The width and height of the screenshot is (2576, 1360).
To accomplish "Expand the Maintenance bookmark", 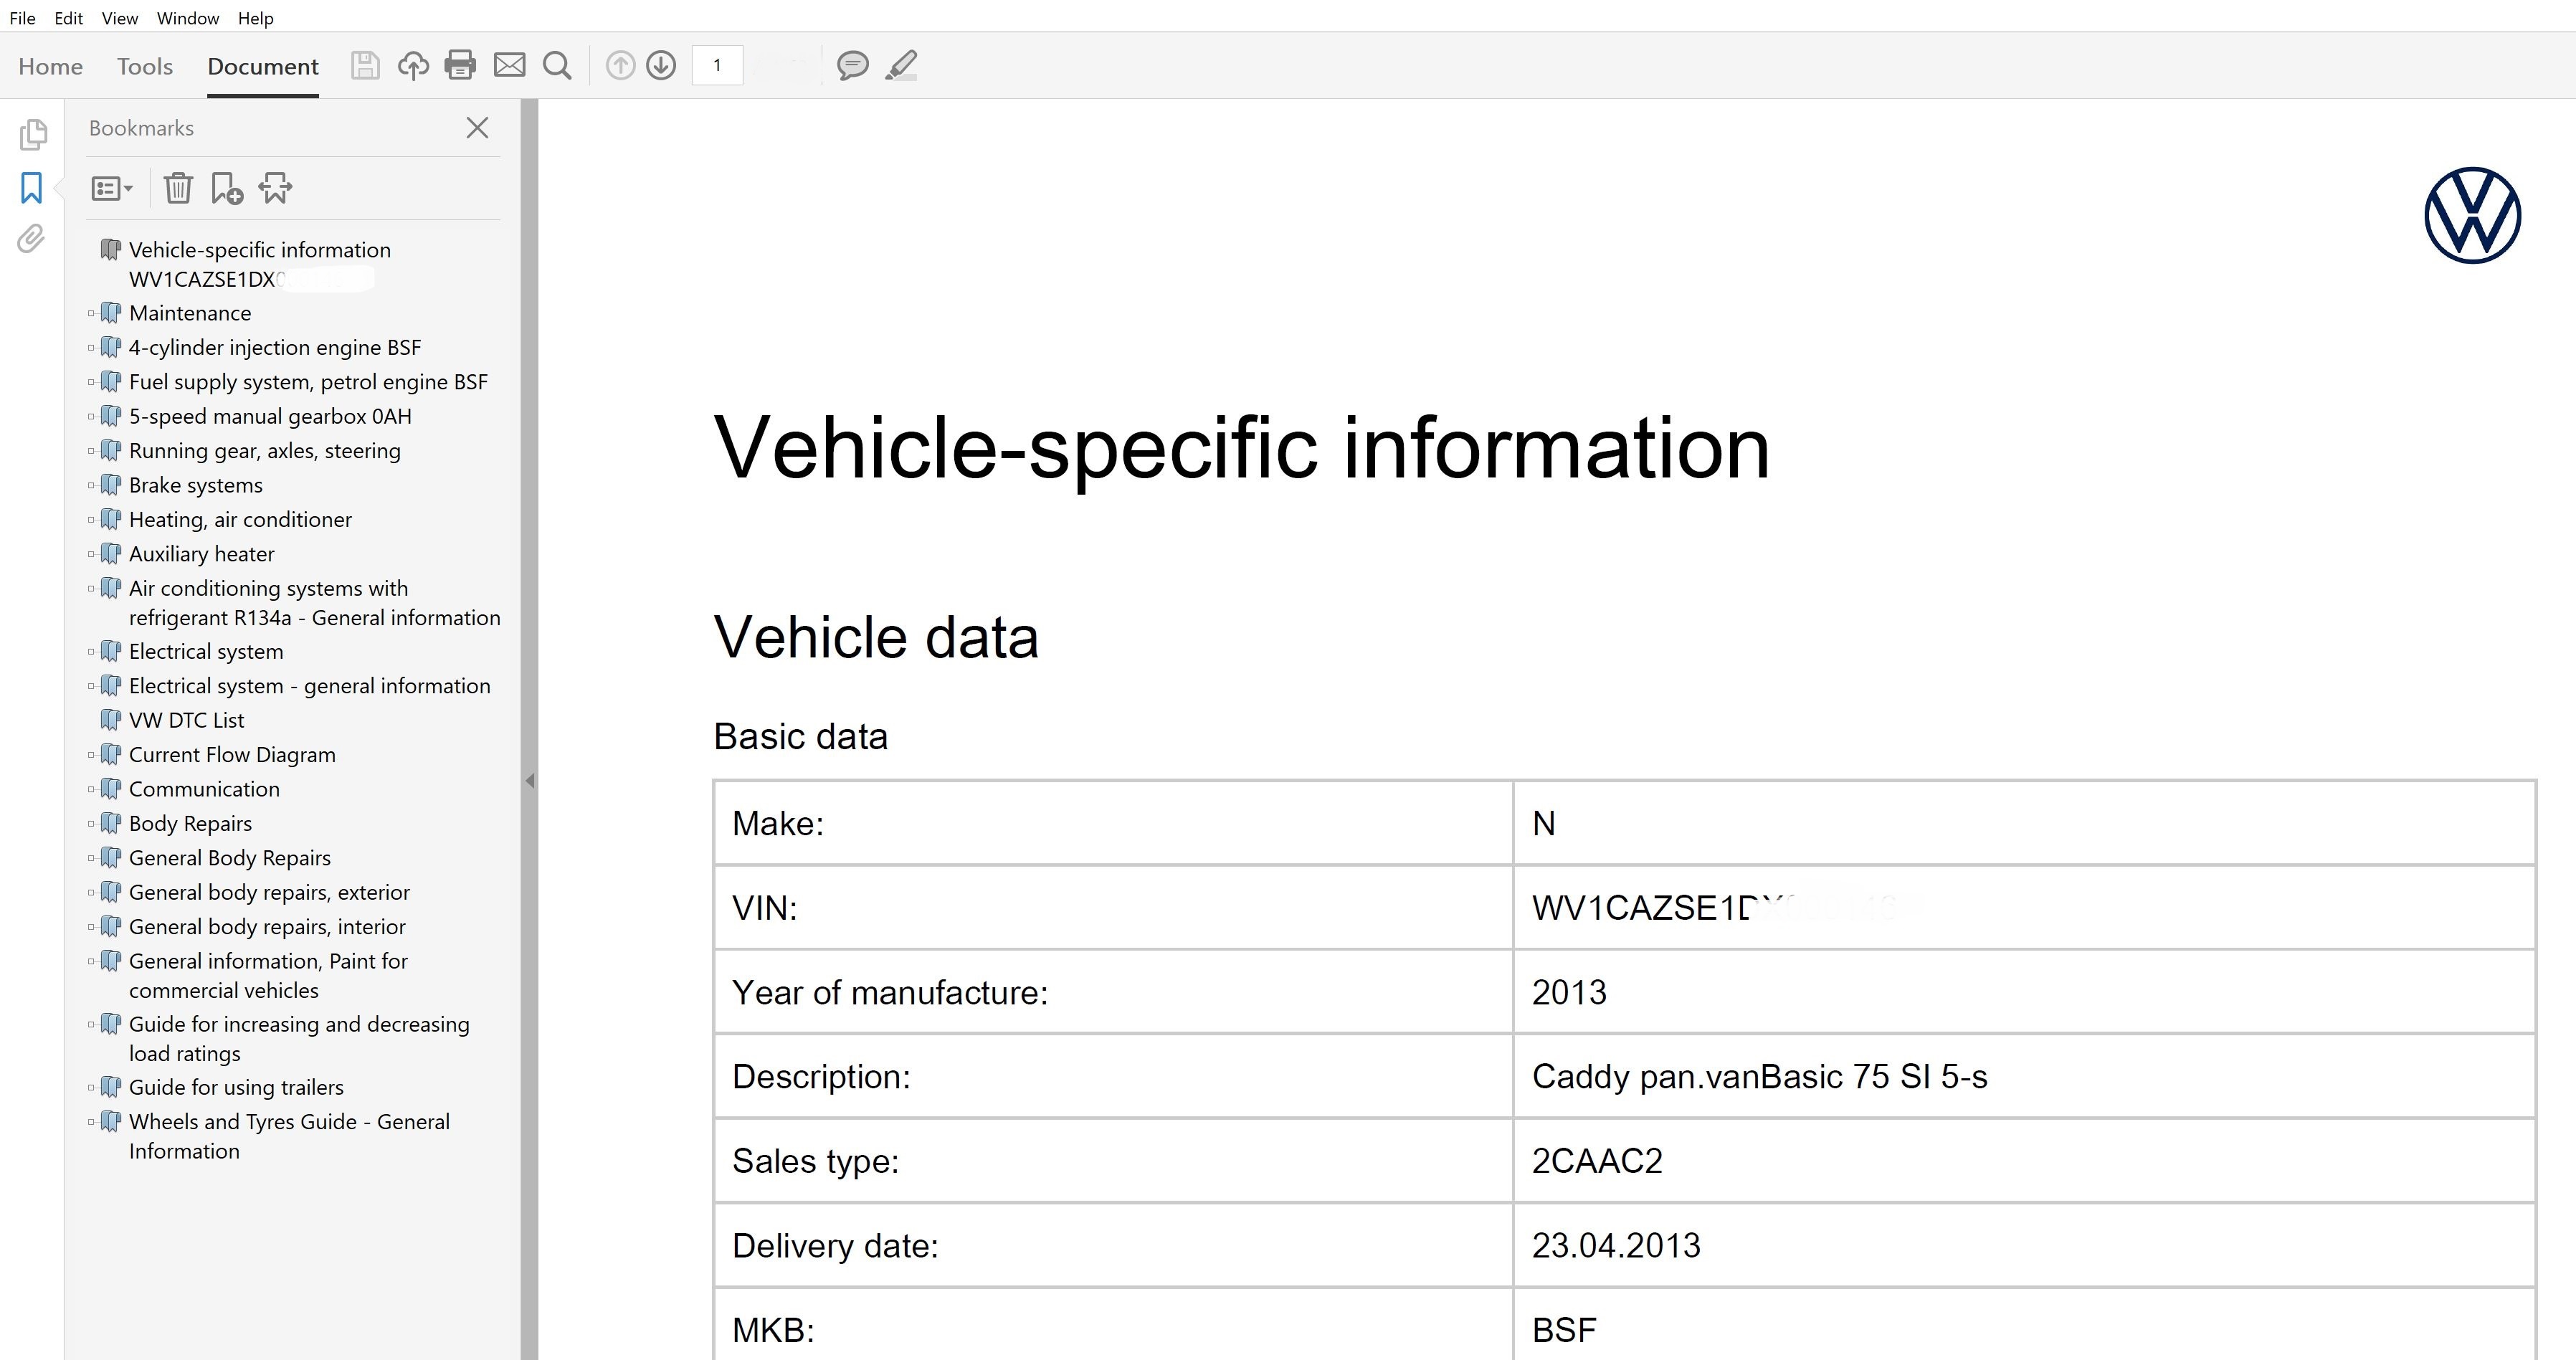I will tap(91, 312).
